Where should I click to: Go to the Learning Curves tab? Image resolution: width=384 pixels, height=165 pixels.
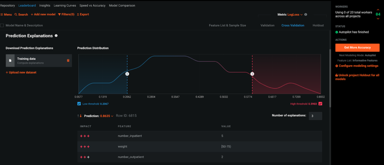pos(64,5)
